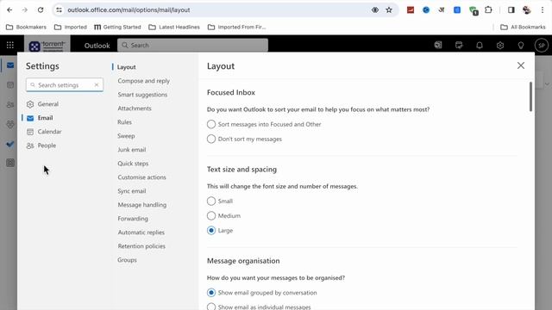Open Outlook settings gear in header
The height and width of the screenshot is (310, 552).
click(x=500, y=46)
